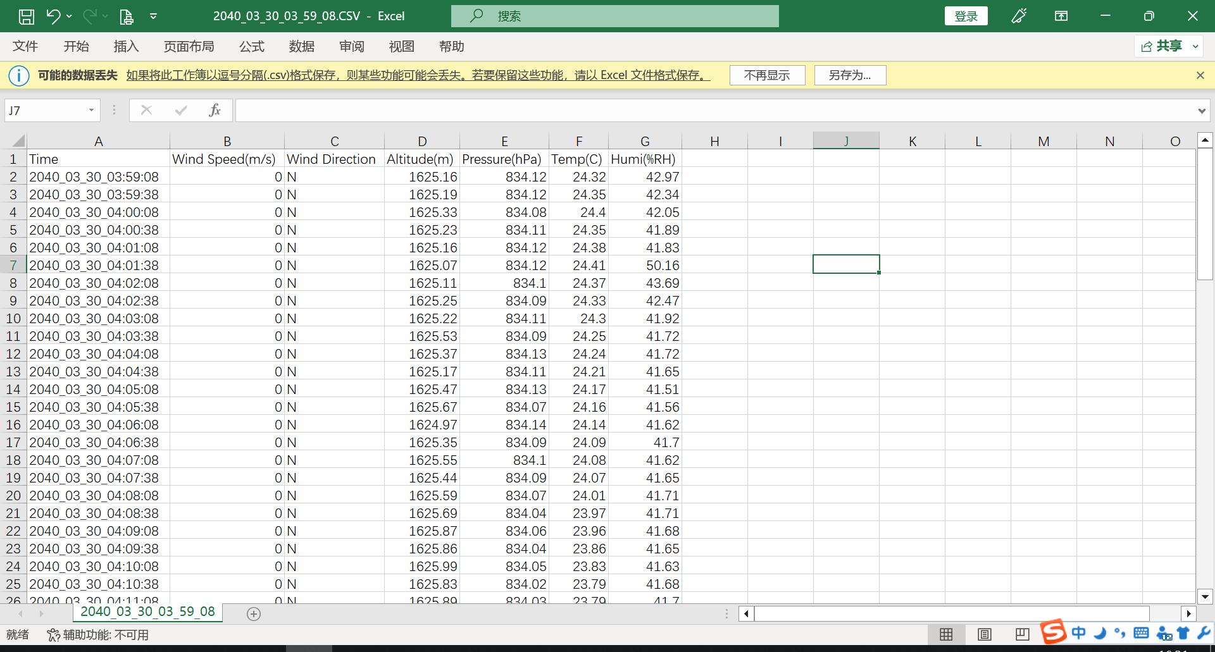Click the print preview document icon
This screenshot has width=1215, height=652.
[127, 16]
